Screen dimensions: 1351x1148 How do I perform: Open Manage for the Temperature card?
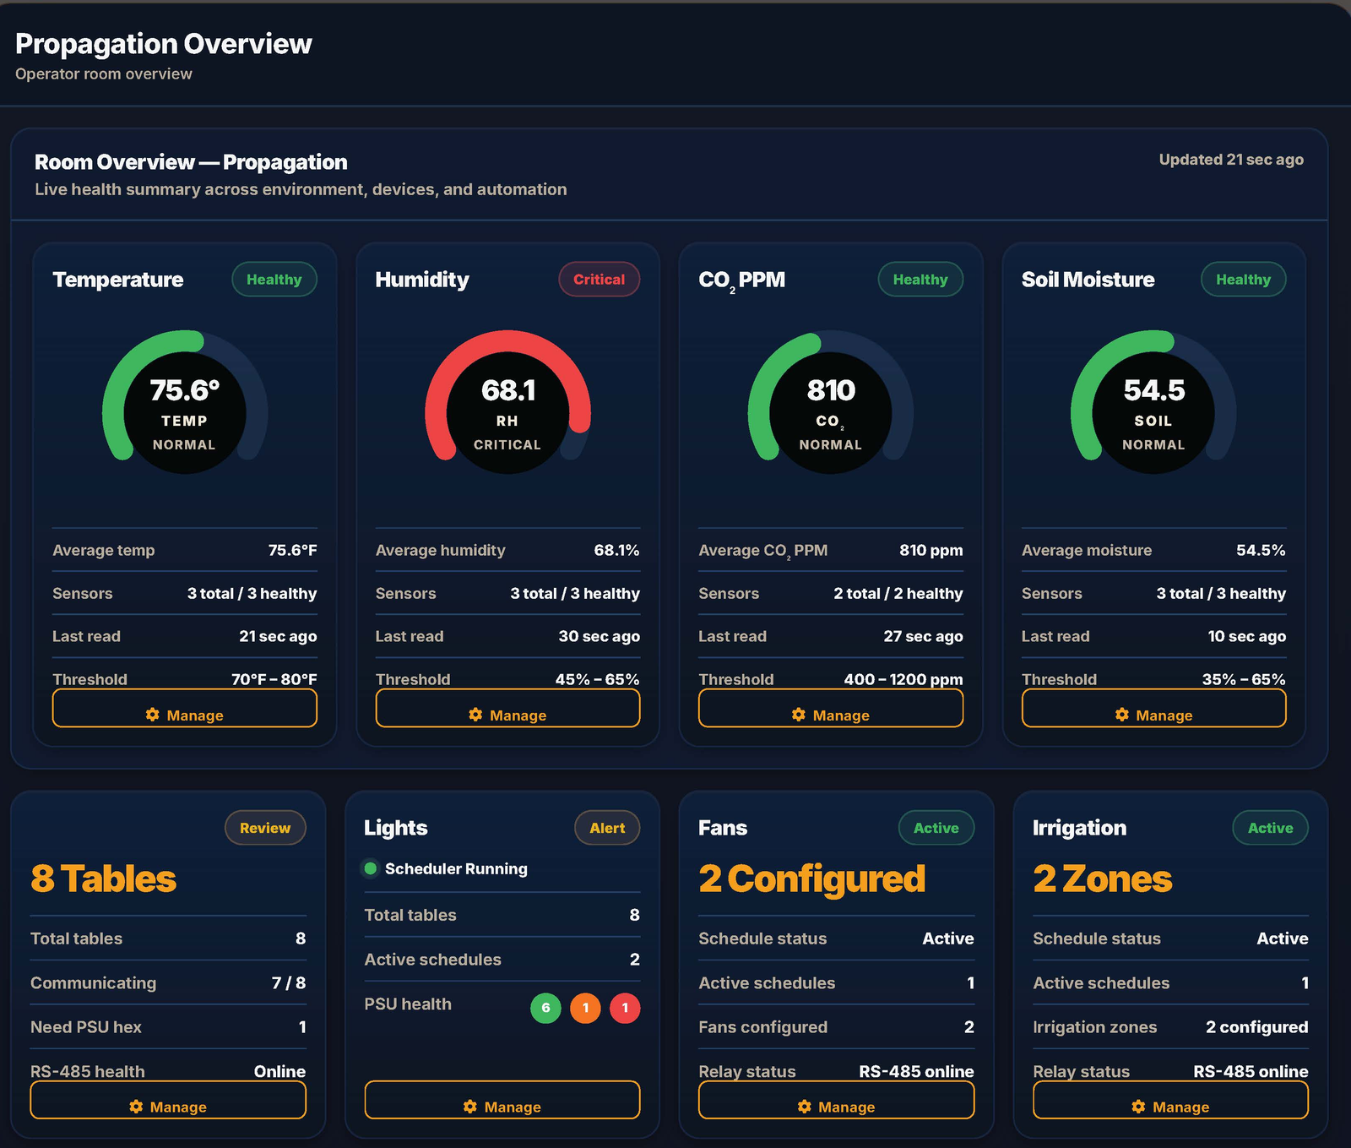pos(185,708)
